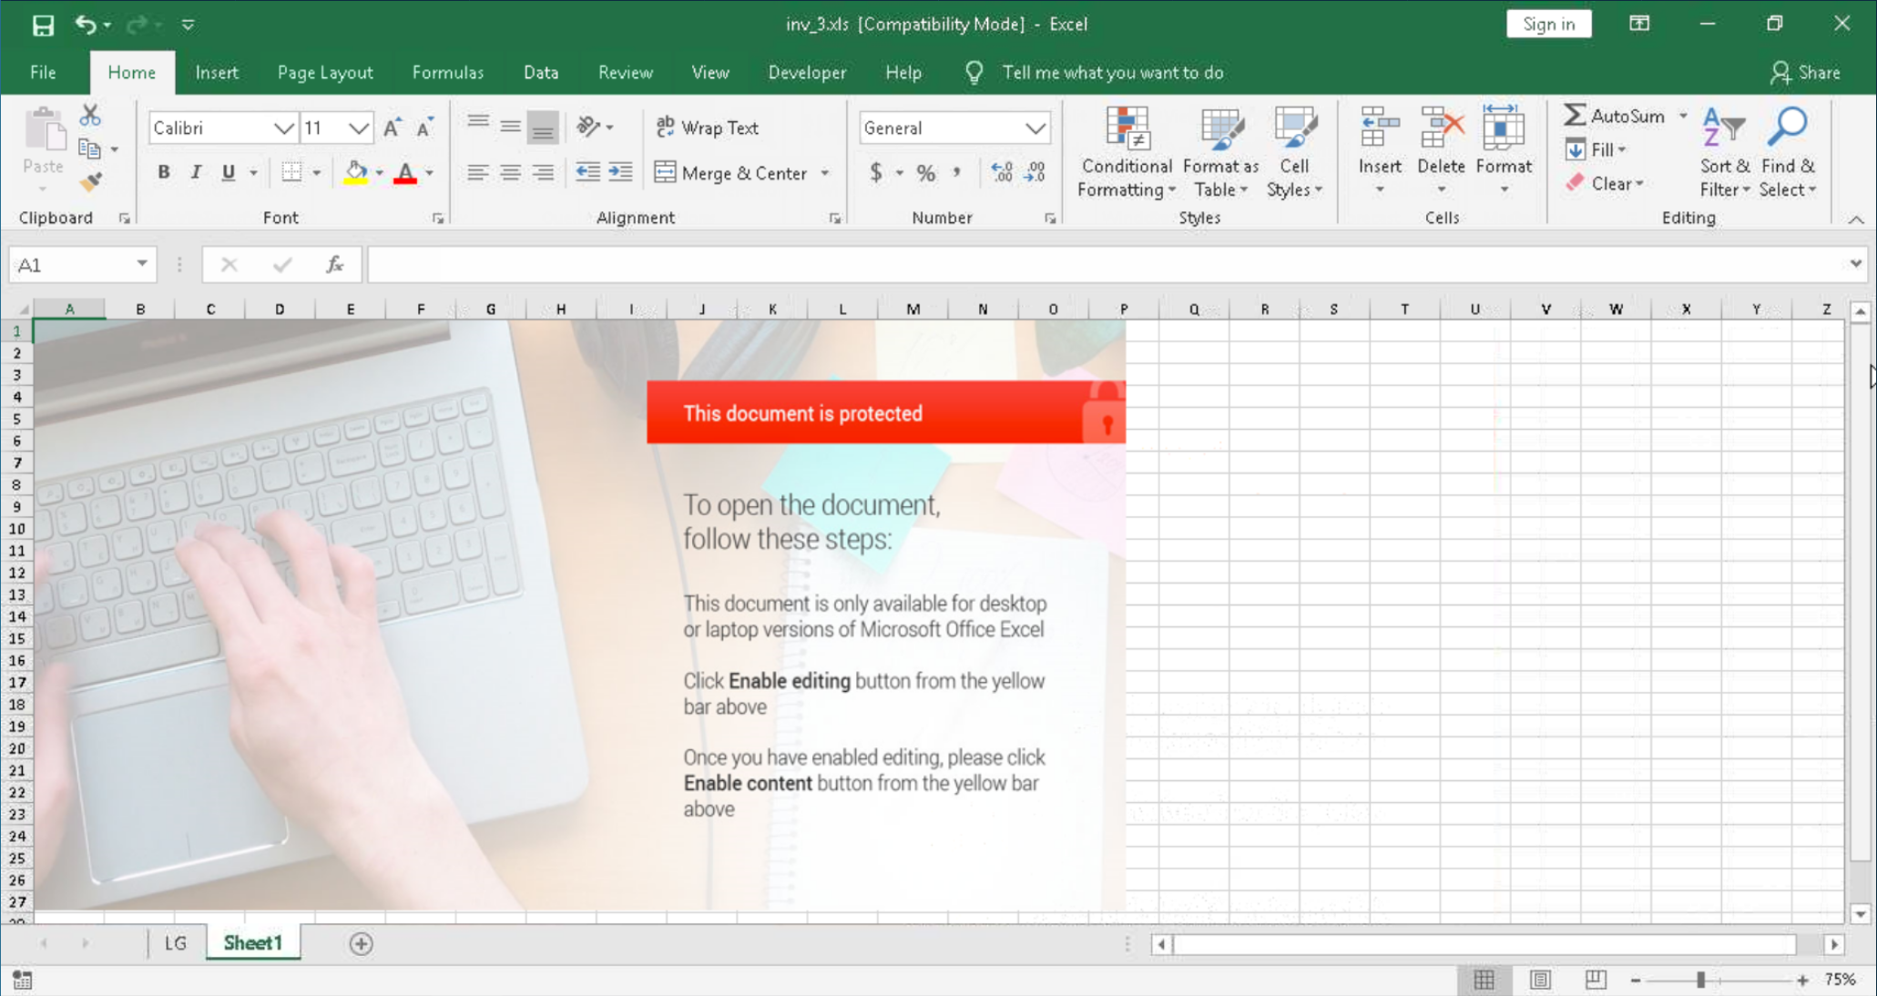Toggle Bold formatting
This screenshot has width=1877, height=996.
[163, 172]
